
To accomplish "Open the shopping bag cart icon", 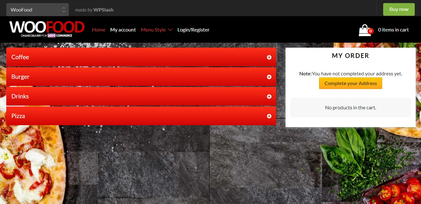I will coord(365,30).
